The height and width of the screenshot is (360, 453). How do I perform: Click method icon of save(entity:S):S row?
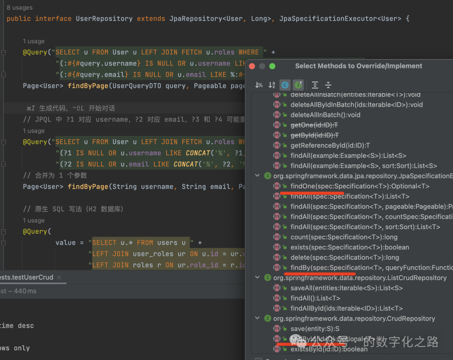coord(277,329)
